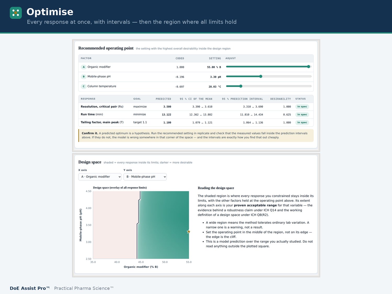Click the Desirability column header

tap(280, 99)
